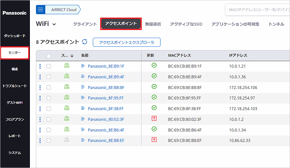Open the アクティブなSSID tab
290x168 pixels.
(x=186, y=24)
